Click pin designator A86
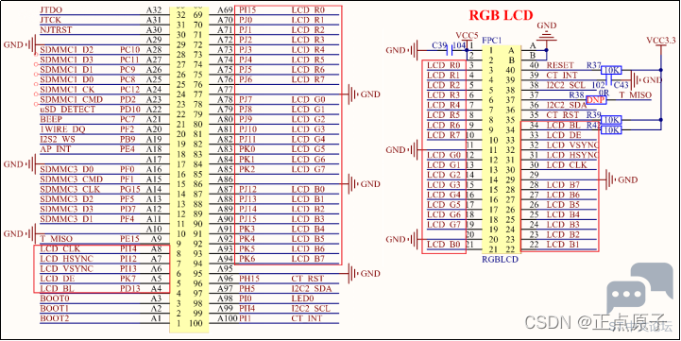 tap(226, 179)
